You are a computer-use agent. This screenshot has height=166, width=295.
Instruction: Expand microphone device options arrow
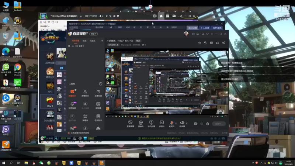coord(176,123)
